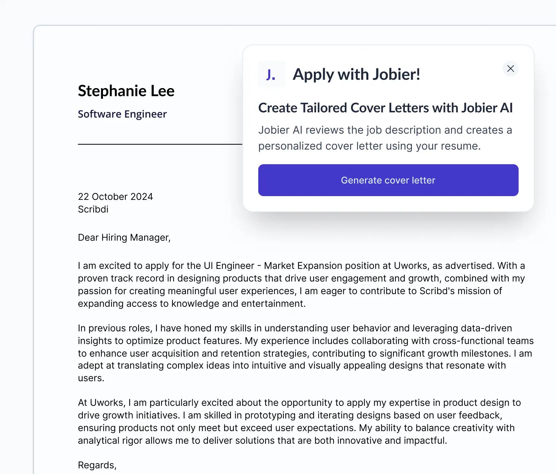
Task: Click the name "Stephanie Lee"
Action: [126, 90]
